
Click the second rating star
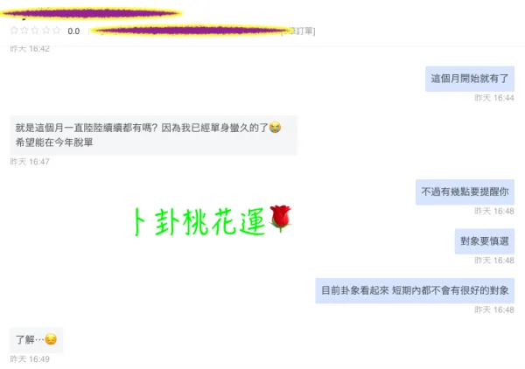point(24,31)
